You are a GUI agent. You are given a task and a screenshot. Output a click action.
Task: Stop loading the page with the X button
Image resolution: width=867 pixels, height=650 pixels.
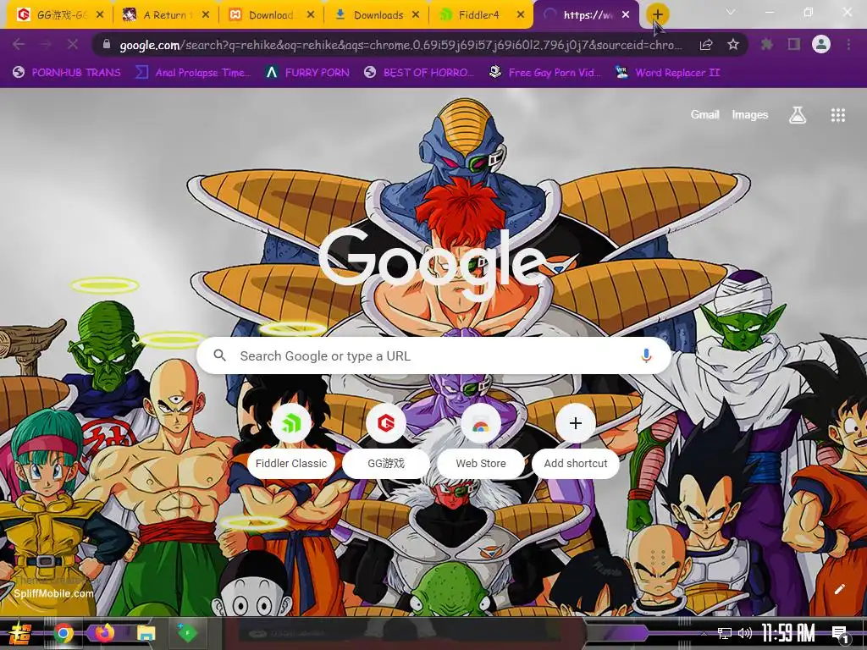click(x=73, y=44)
